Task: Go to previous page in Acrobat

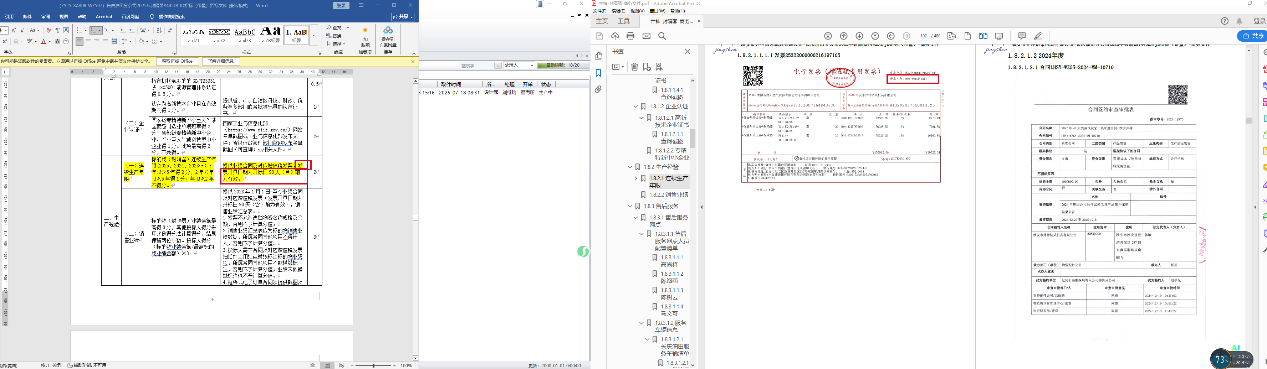Action: coord(844,36)
